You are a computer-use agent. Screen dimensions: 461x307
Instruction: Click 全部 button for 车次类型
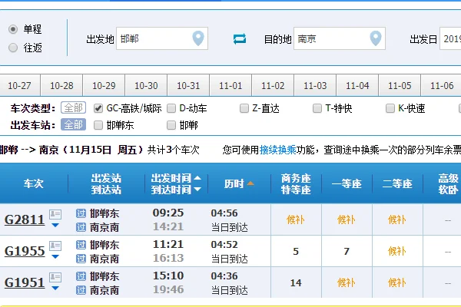click(x=73, y=107)
